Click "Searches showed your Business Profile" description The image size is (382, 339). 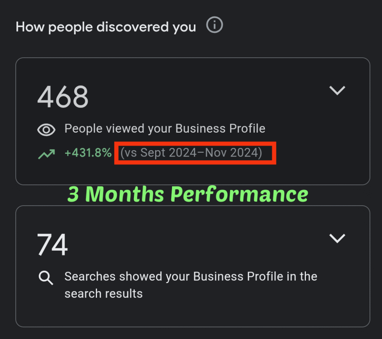coord(191,277)
